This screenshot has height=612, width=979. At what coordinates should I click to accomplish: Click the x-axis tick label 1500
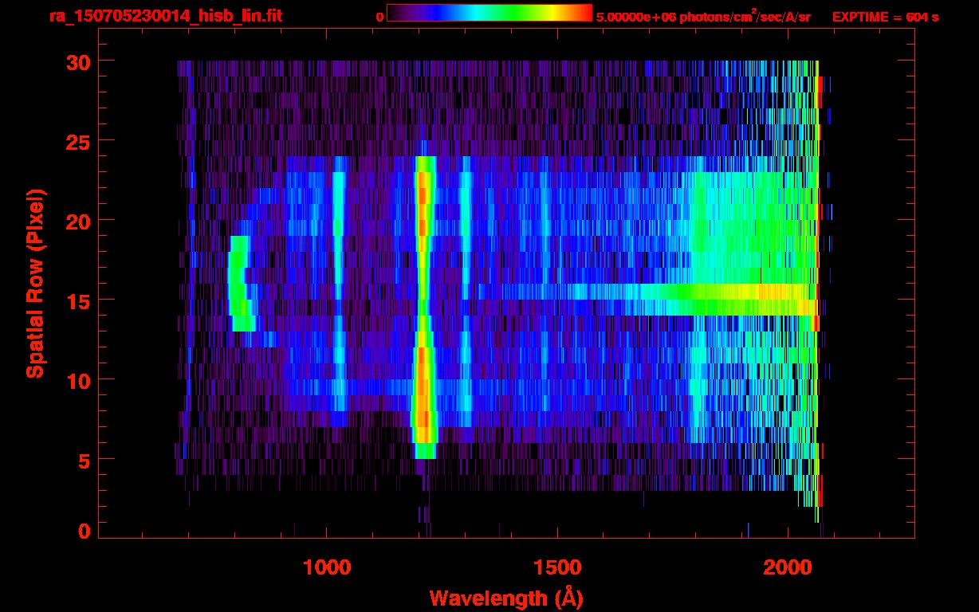(557, 567)
